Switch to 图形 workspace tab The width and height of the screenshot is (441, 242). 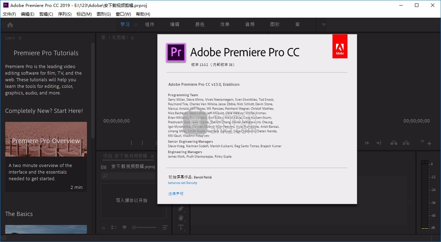point(275,24)
